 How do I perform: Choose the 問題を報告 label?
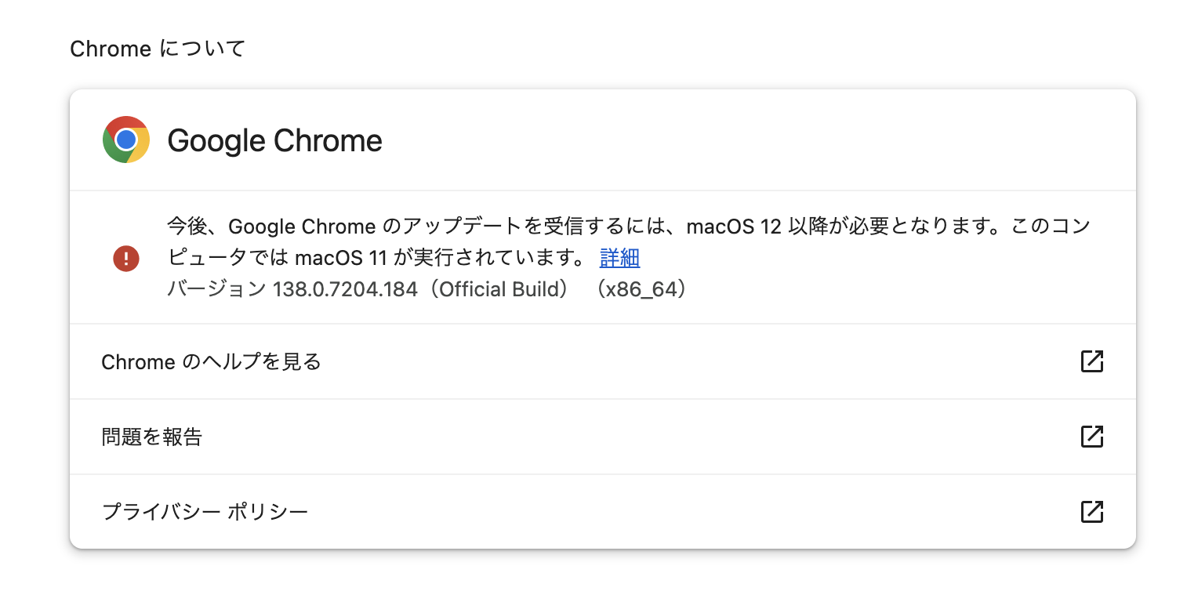(x=152, y=437)
